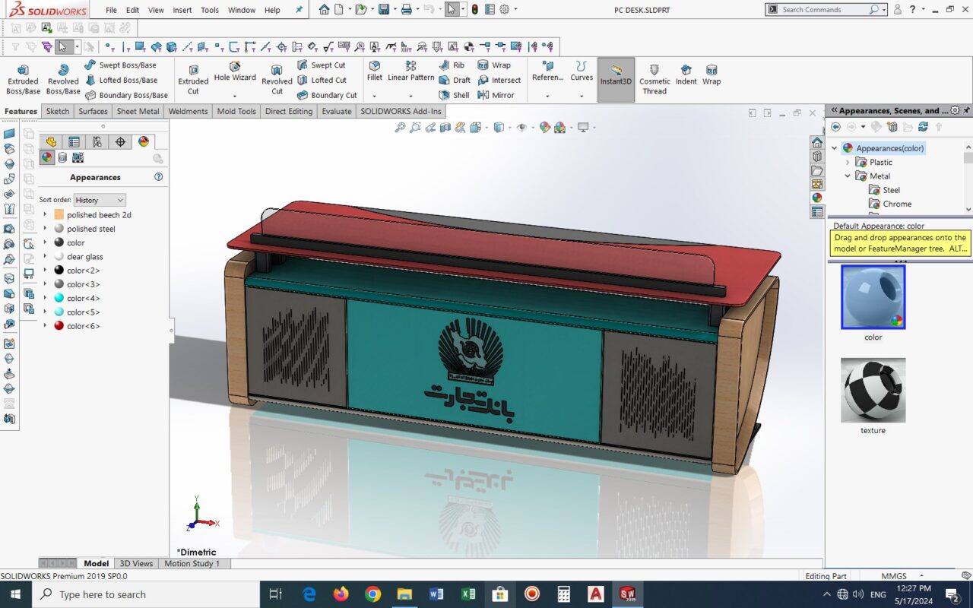
Task: Collapse the Metal appearances folder
Action: tap(848, 176)
